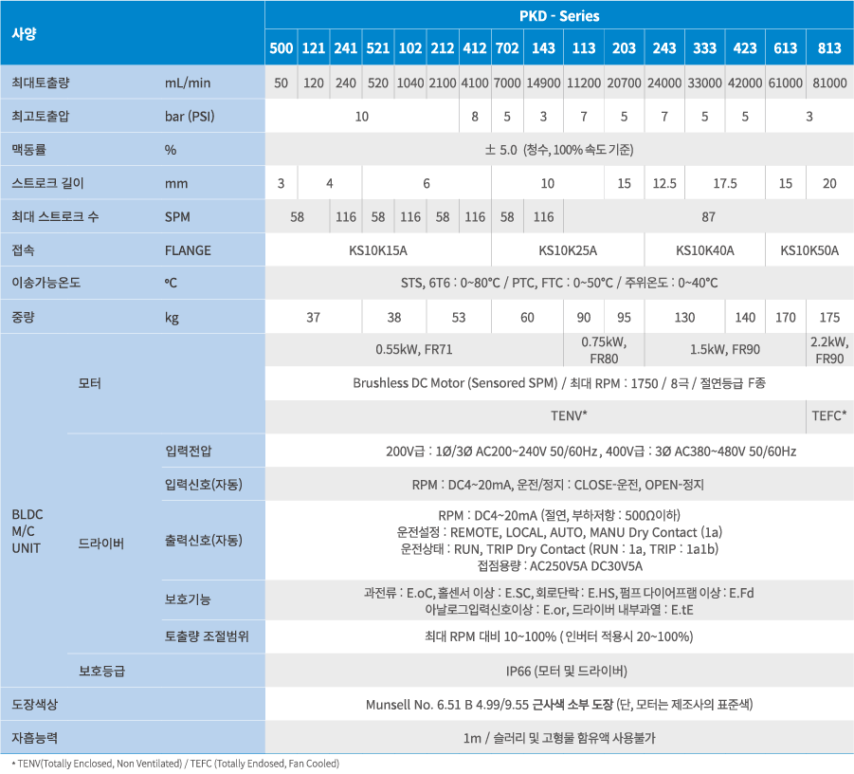
Task: Select the TENV* enclosure cell
Action: click(x=569, y=415)
